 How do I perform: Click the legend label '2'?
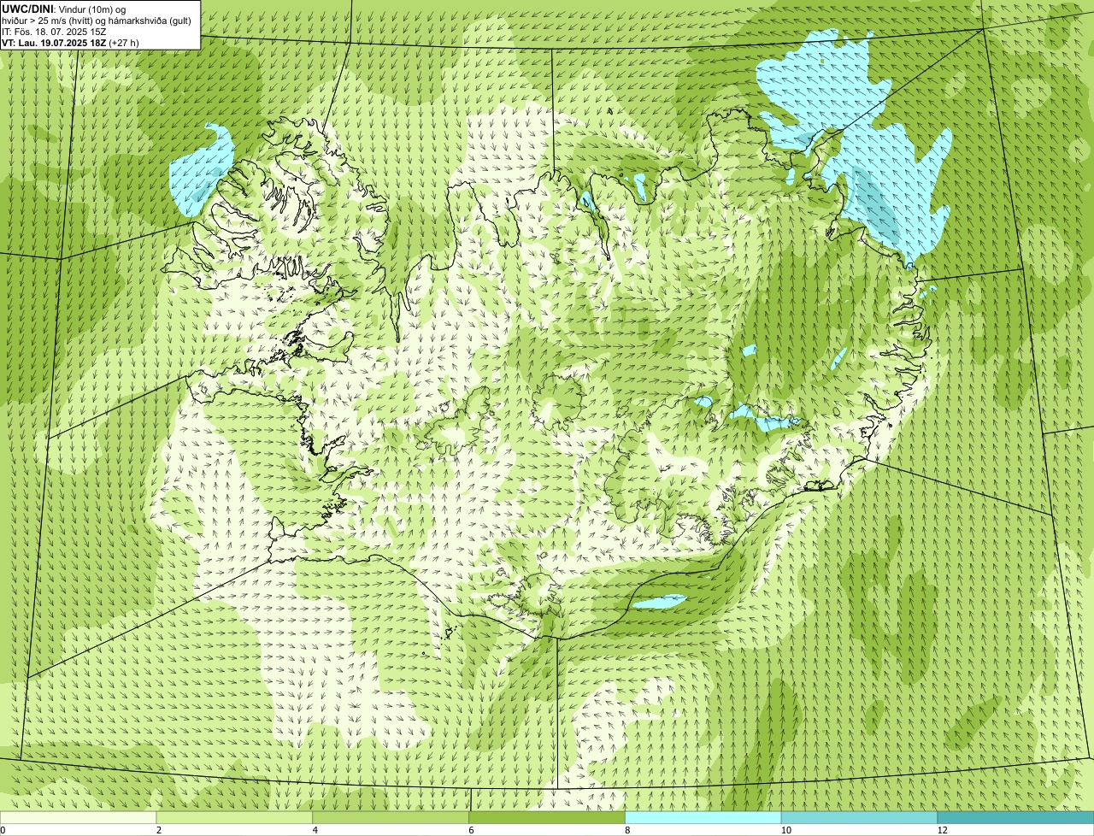159,830
